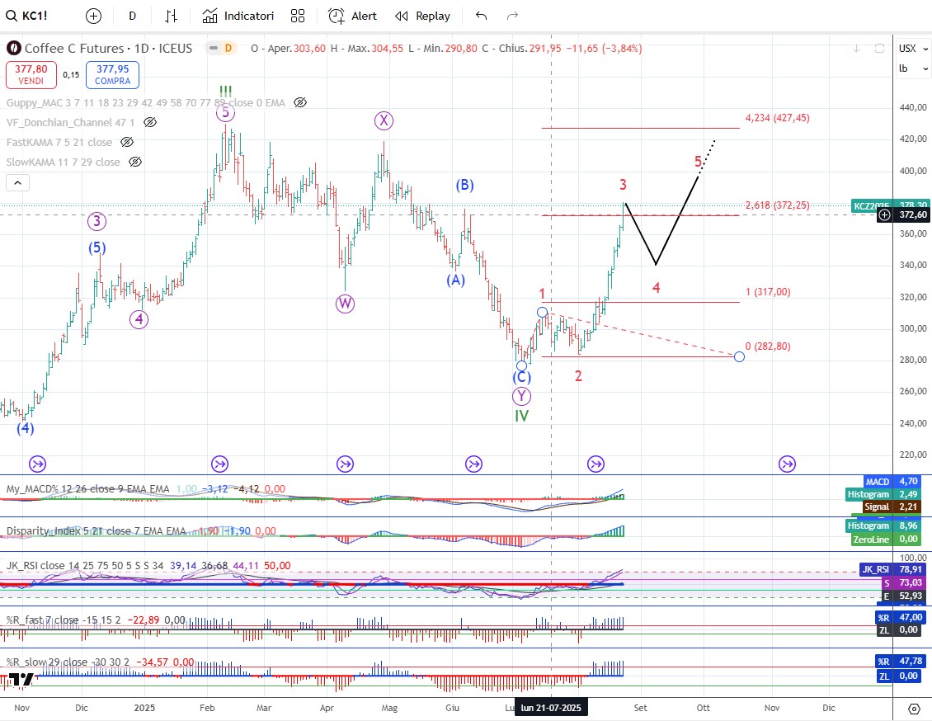Collapse the indicator legend chevron
The width and height of the screenshot is (932, 721).
pos(18,183)
